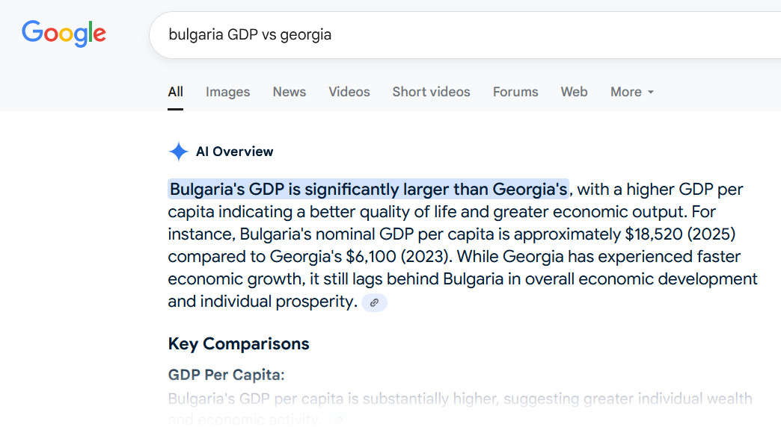The image size is (781, 427).
Task: Expand the More search filters dropdown
Action: click(632, 92)
